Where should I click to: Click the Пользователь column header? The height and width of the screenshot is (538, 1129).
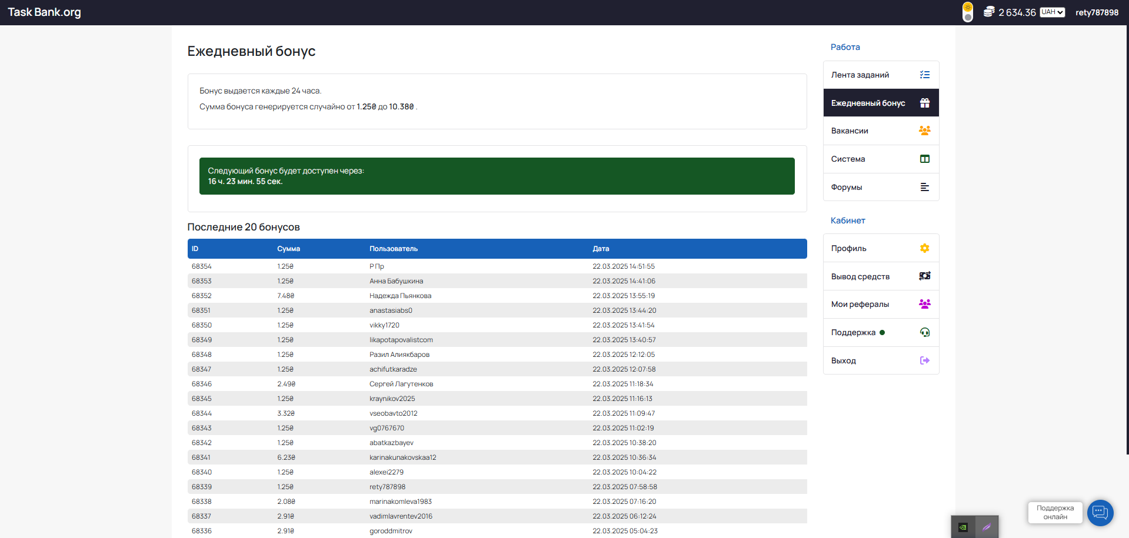point(393,249)
